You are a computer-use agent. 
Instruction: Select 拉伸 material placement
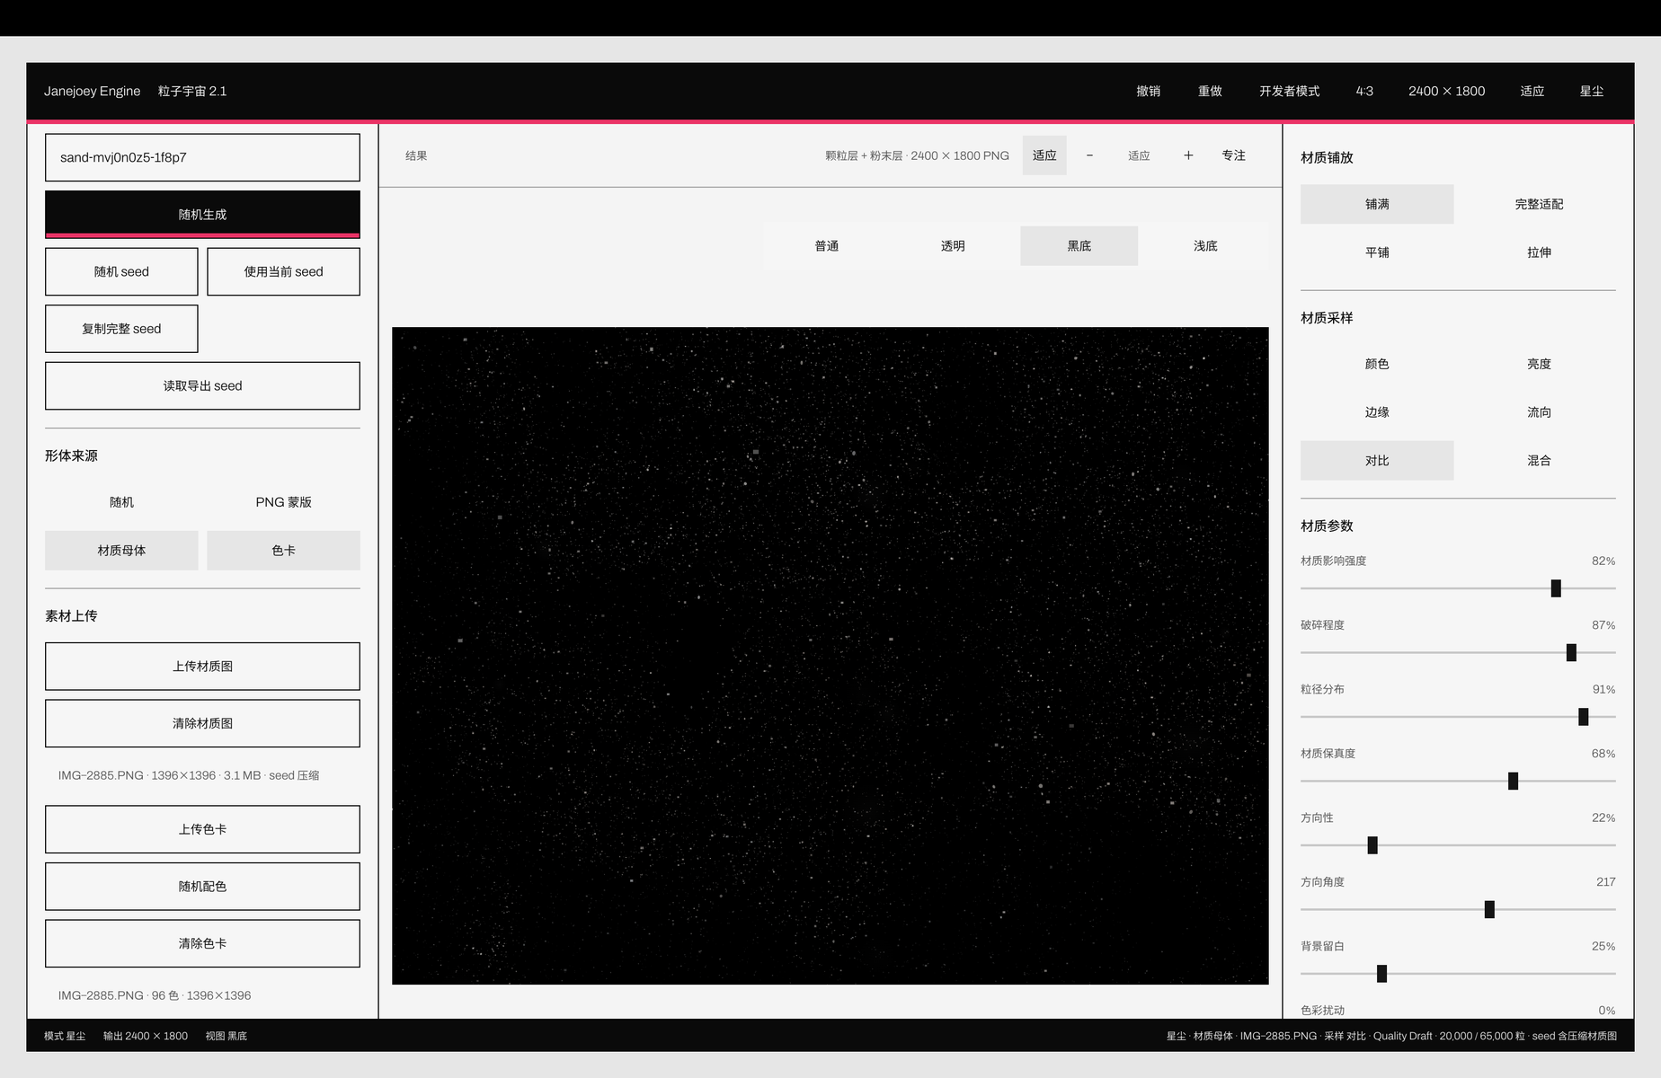(x=1539, y=252)
